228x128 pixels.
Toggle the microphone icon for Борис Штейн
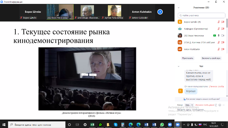[219, 22]
